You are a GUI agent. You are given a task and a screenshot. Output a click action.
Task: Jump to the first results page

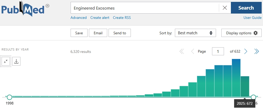(x=182, y=52)
